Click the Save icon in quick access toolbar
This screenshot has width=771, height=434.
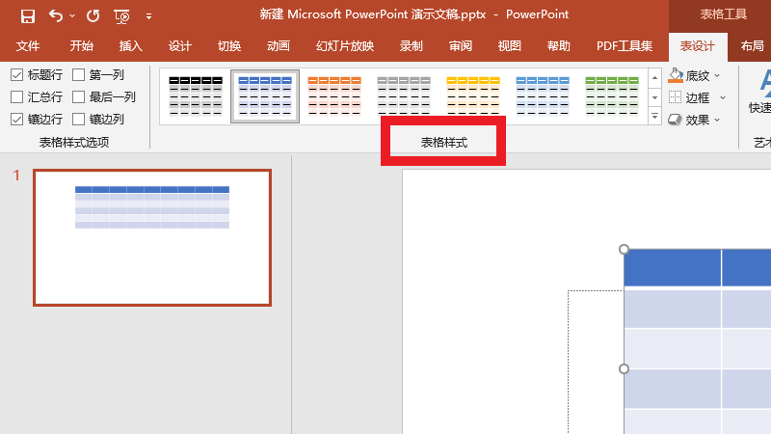click(28, 15)
